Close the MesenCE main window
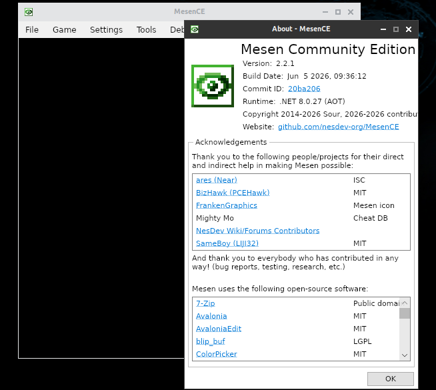436x390 pixels. tap(351, 12)
